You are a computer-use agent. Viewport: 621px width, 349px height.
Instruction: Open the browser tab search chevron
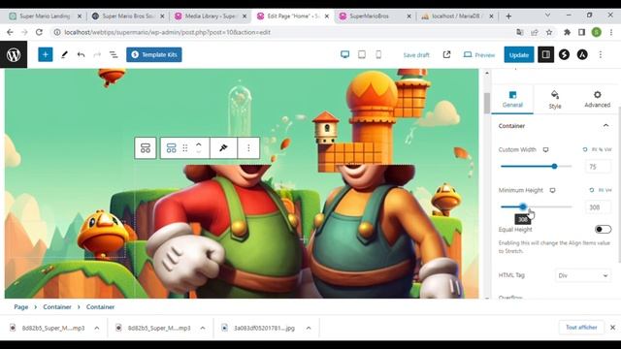(x=547, y=16)
